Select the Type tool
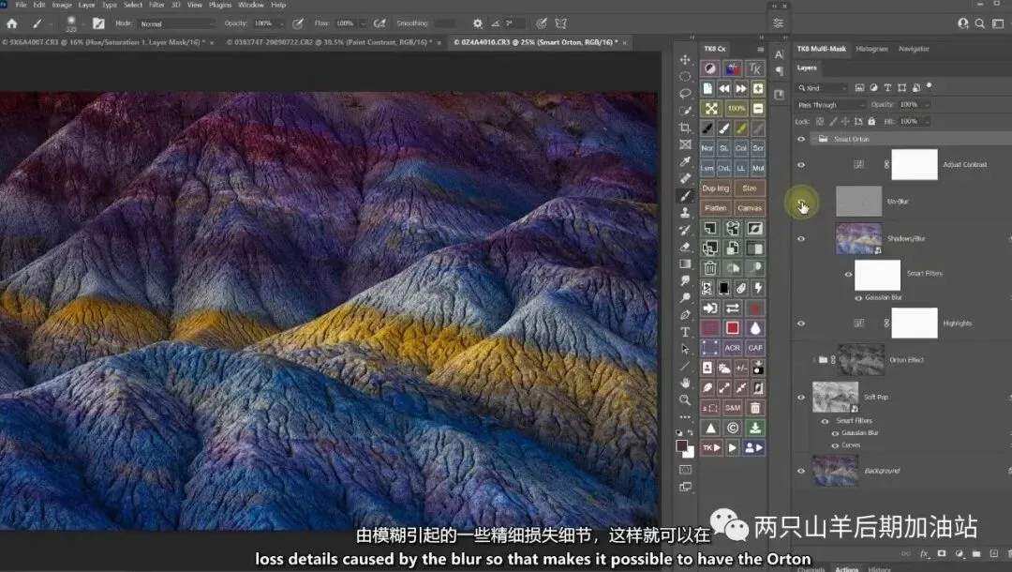Viewport: 1012px width, 572px height. tap(685, 332)
